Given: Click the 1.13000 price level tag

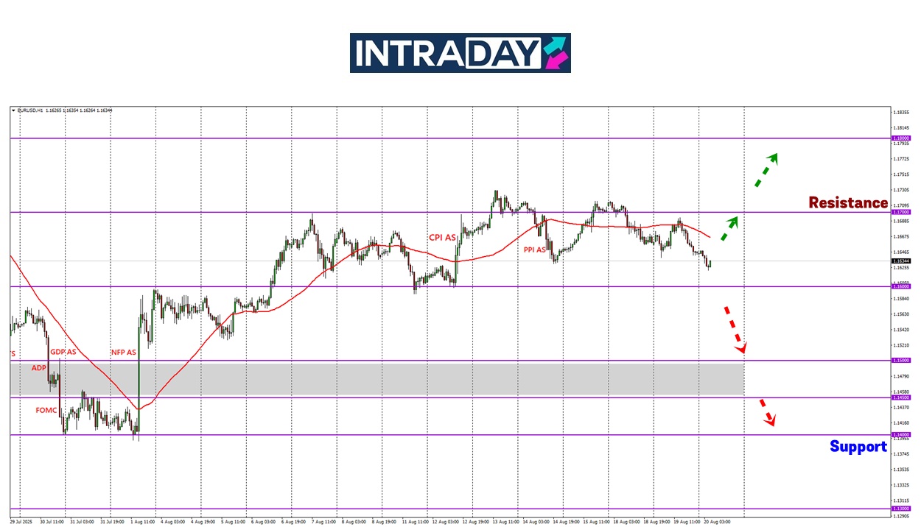Looking at the screenshot, I should coord(900,509).
